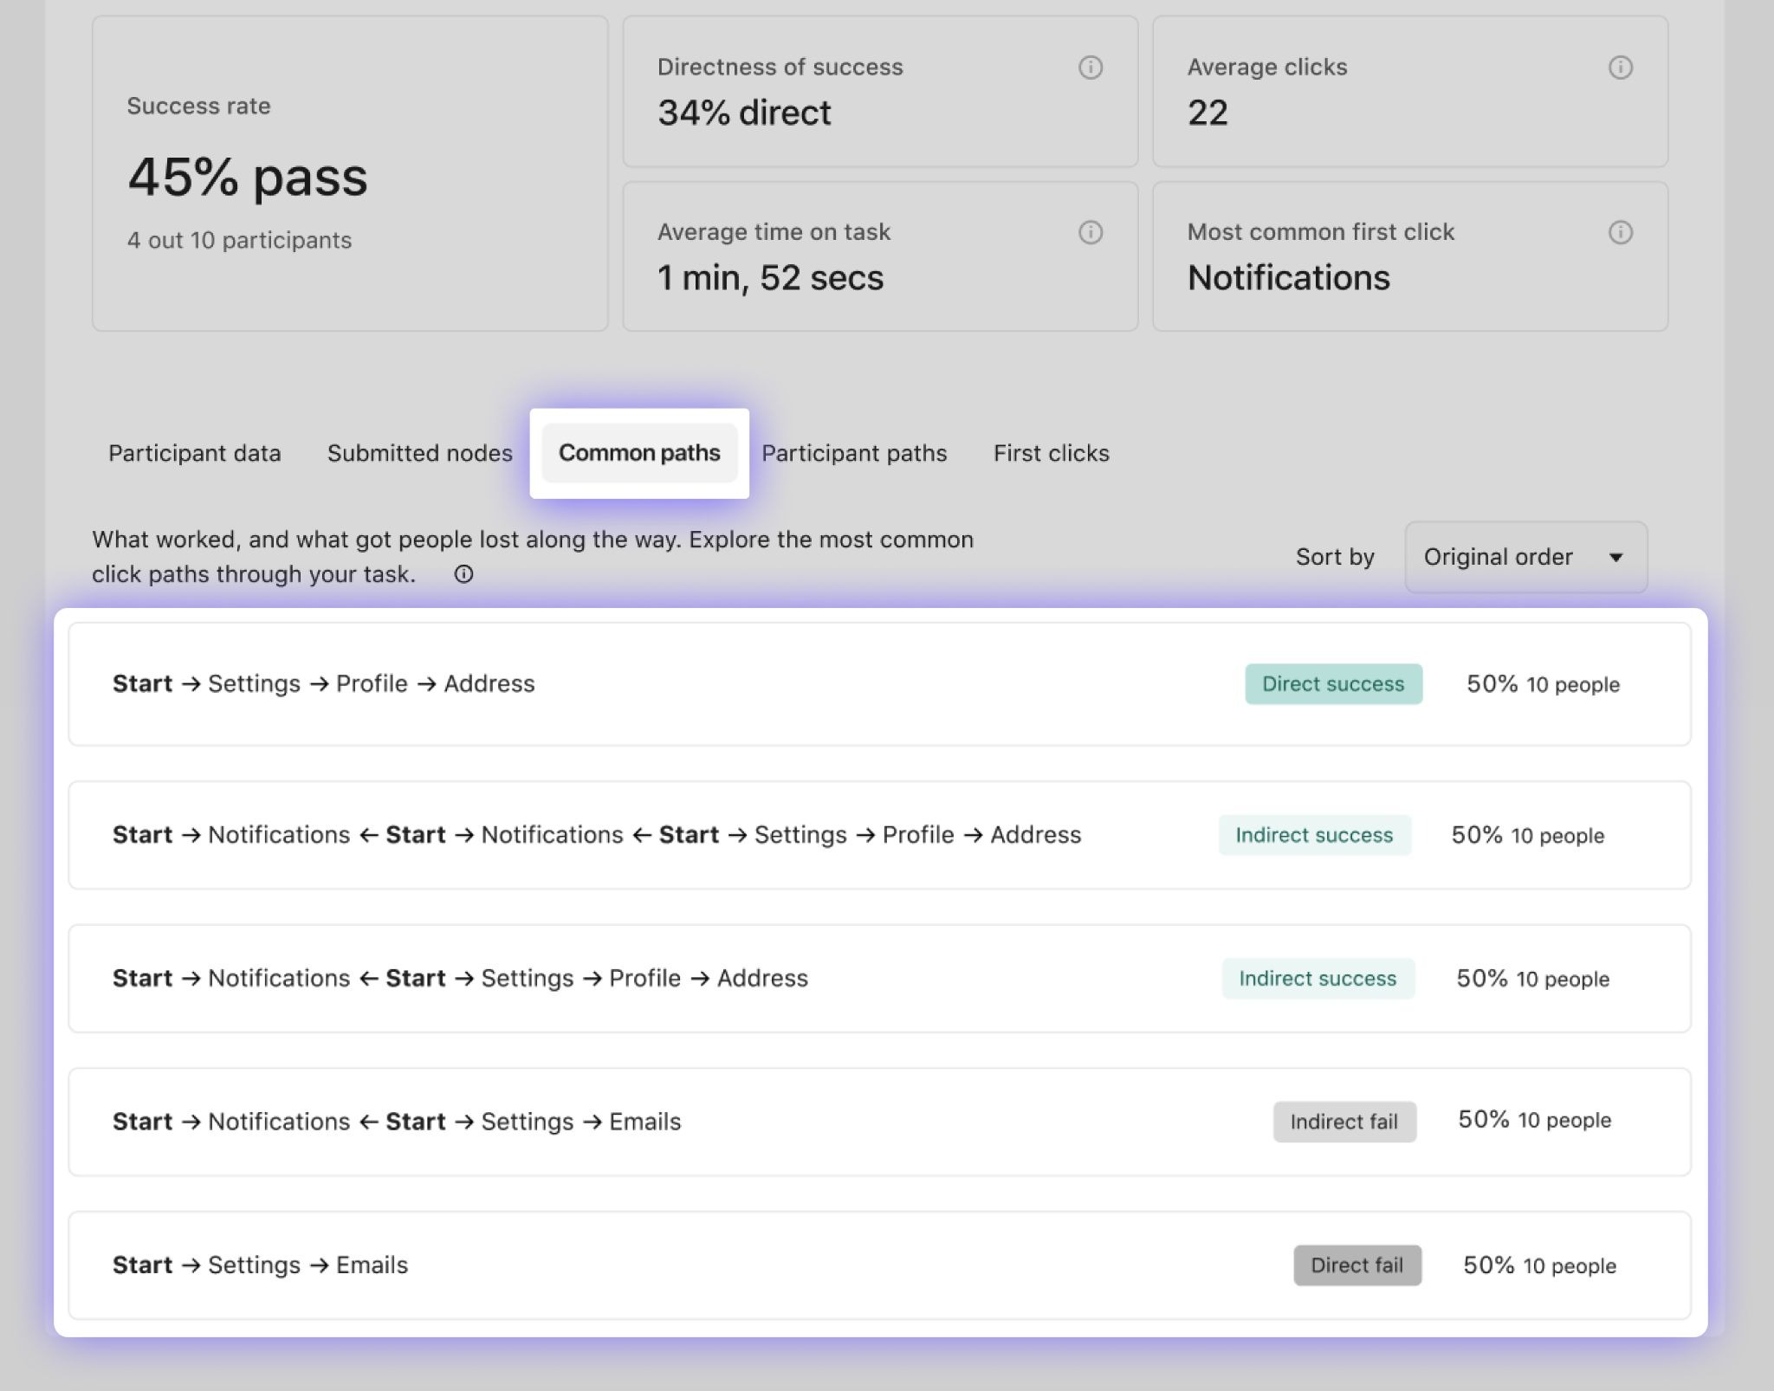Image resolution: width=1774 pixels, height=1391 pixels.
Task: Click the Direct fail badge
Action: [x=1356, y=1265]
